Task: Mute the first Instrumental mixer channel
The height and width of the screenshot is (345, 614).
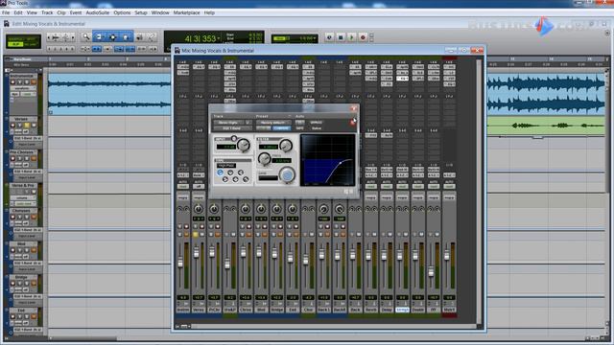Action: pyautogui.click(x=186, y=234)
